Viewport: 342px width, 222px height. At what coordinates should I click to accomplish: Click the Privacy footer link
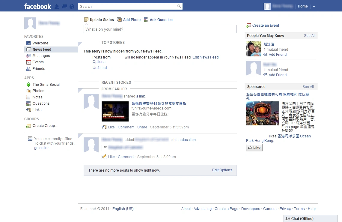pos(285,209)
